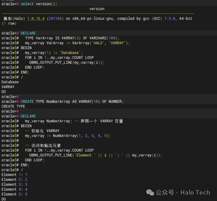Click the 'VARRAY' output line
The width and height of the screenshot is (217, 201).
pyautogui.click(x=8, y=87)
